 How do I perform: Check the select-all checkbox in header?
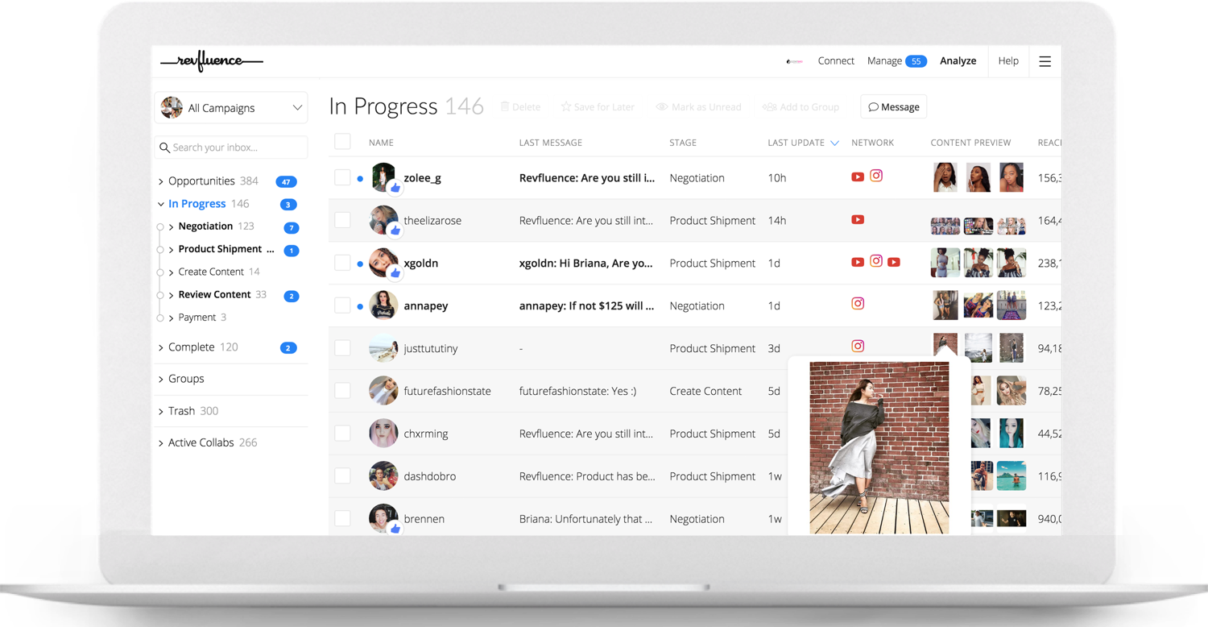342,142
